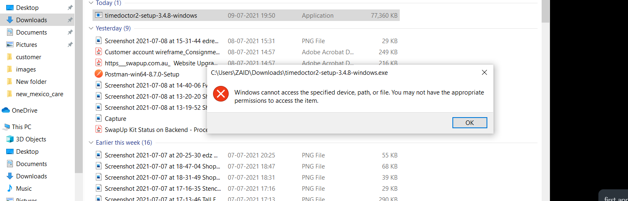Select the Postman-win64-8.7.0-Setup icon
The height and width of the screenshot is (201, 628).
[99, 74]
